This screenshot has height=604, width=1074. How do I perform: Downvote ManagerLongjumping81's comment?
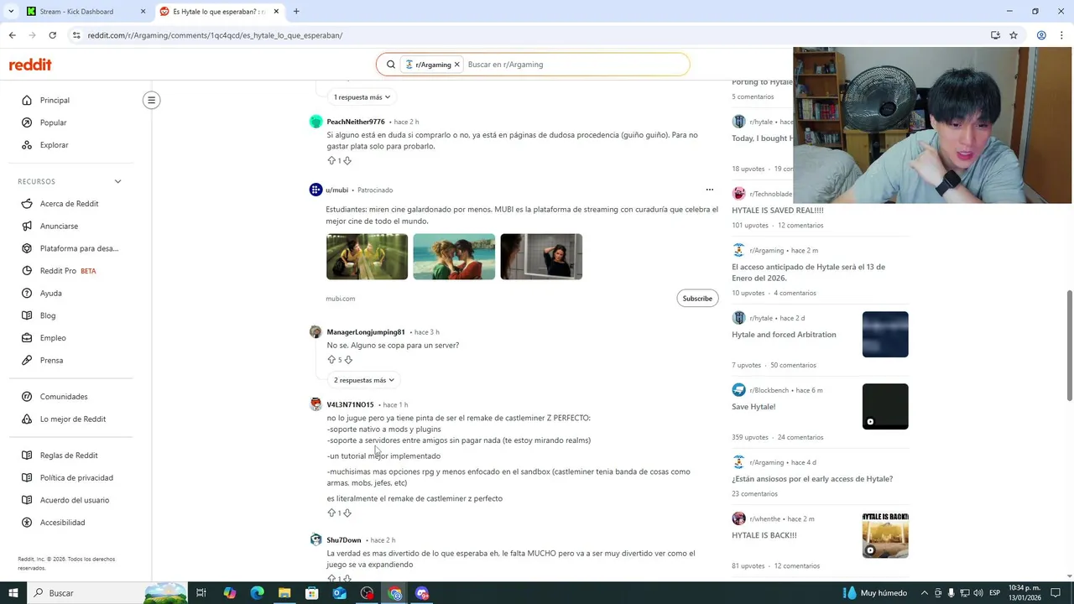click(x=348, y=359)
